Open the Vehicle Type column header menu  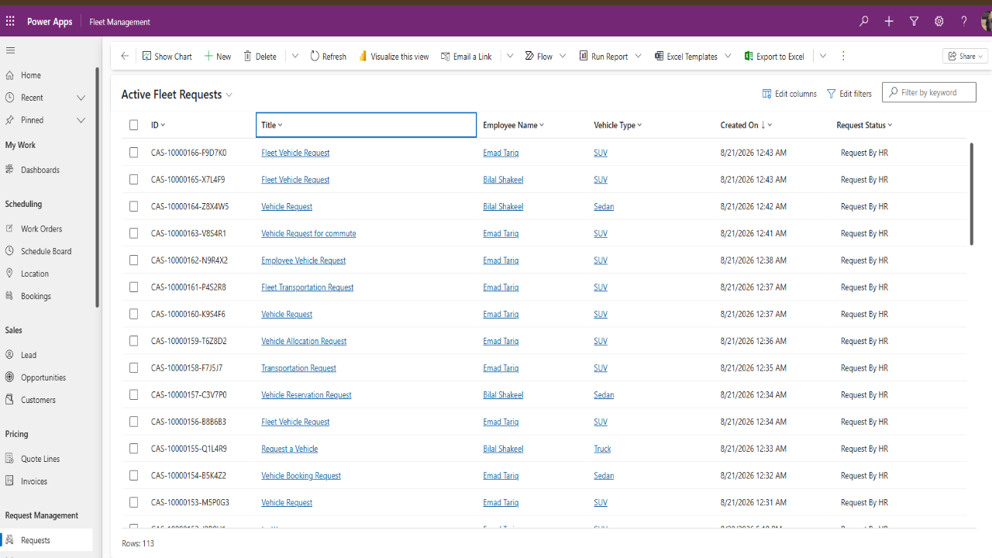(x=618, y=125)
